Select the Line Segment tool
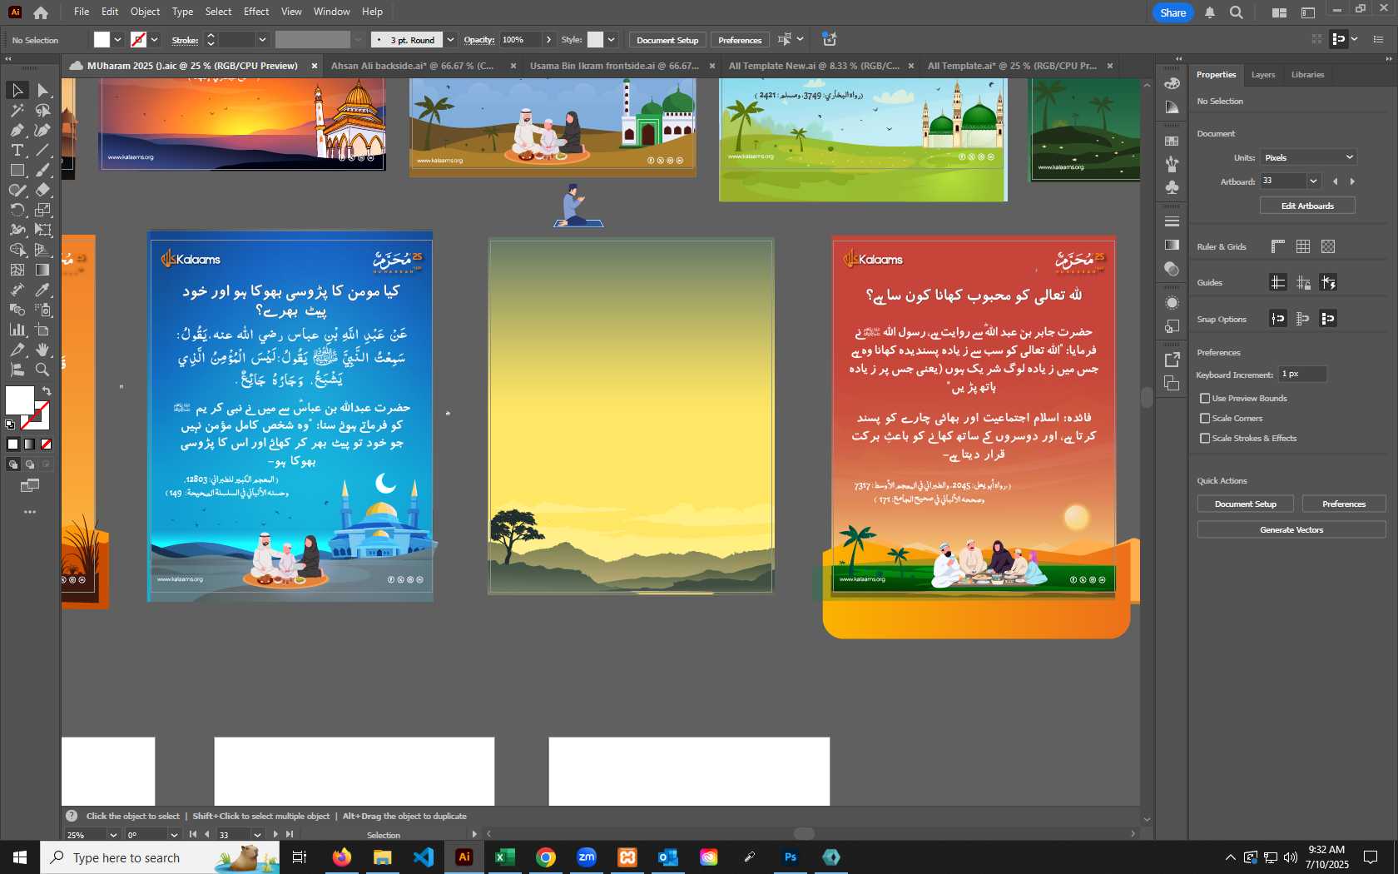The height and width of the screenshot is (874, 1398). coord(43,150)
